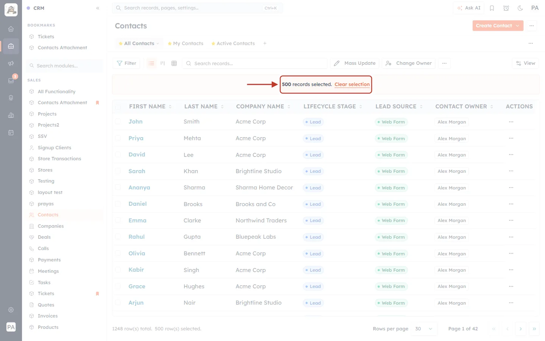The width and height of the screenshot is (545, 341).
Task: Open the megaphone marketing icon
Action: [x=11, y=63]
